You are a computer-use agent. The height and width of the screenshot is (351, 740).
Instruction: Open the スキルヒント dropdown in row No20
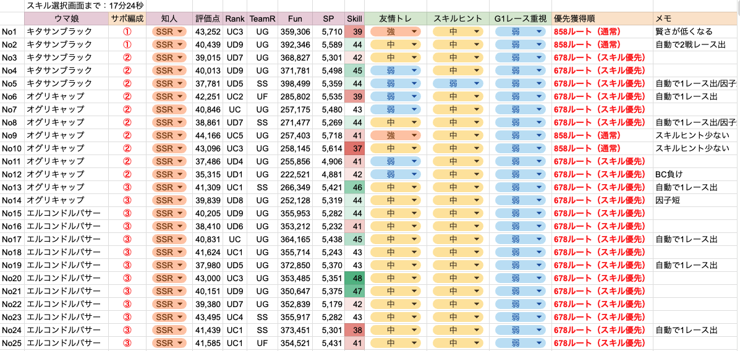[x=457, y=277]
